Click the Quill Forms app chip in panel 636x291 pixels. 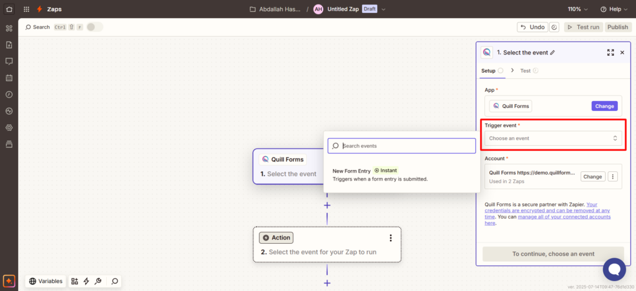(x=511, y=106)
